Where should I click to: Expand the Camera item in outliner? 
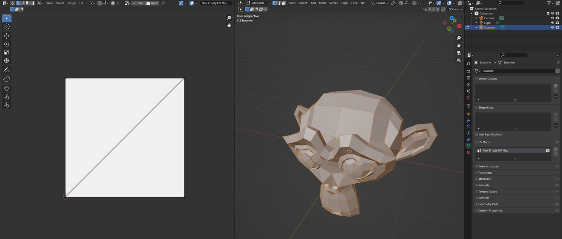(x=476, y=18)
